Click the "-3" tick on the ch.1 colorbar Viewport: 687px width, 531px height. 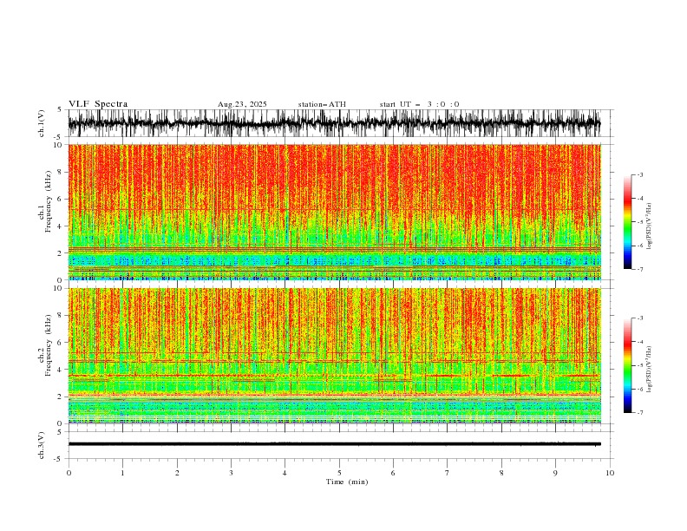tap(640, 174)
